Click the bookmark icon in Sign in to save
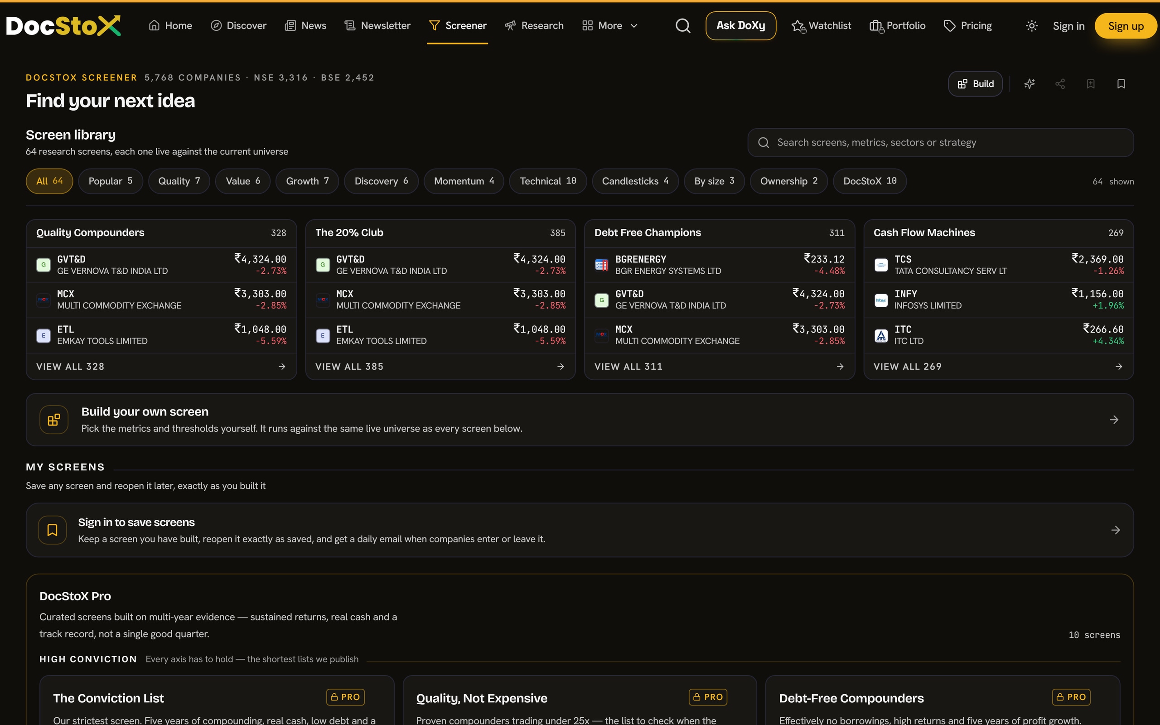This screenshot has height=725, width=1160. pyautogui.click(x=52, y=530)
